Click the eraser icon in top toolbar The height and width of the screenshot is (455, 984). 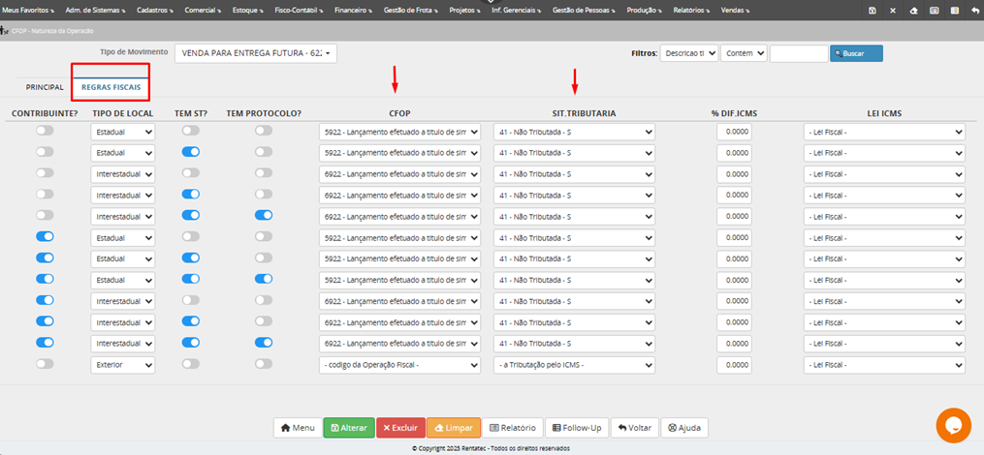912,10
